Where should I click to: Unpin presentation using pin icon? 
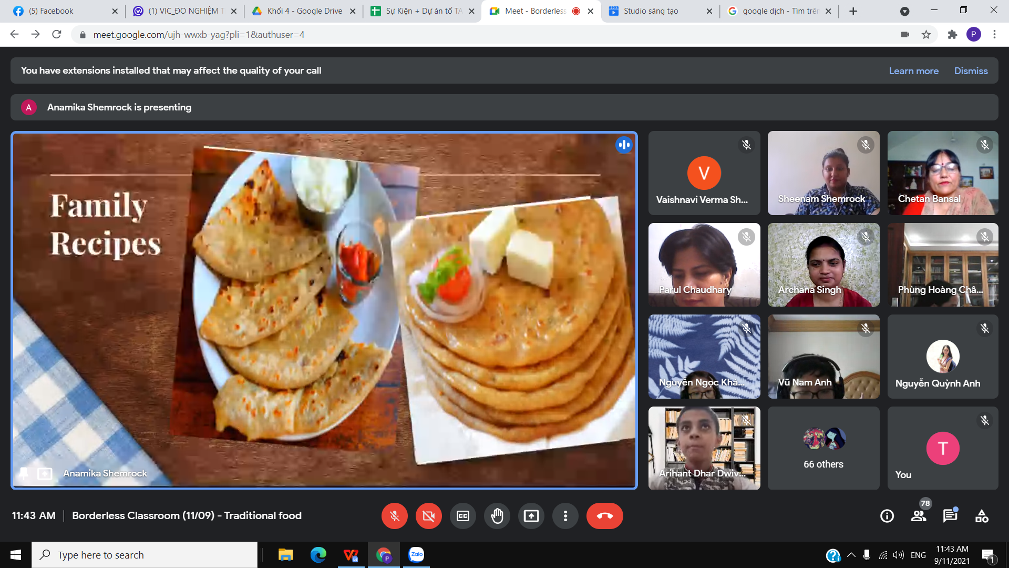24,473
